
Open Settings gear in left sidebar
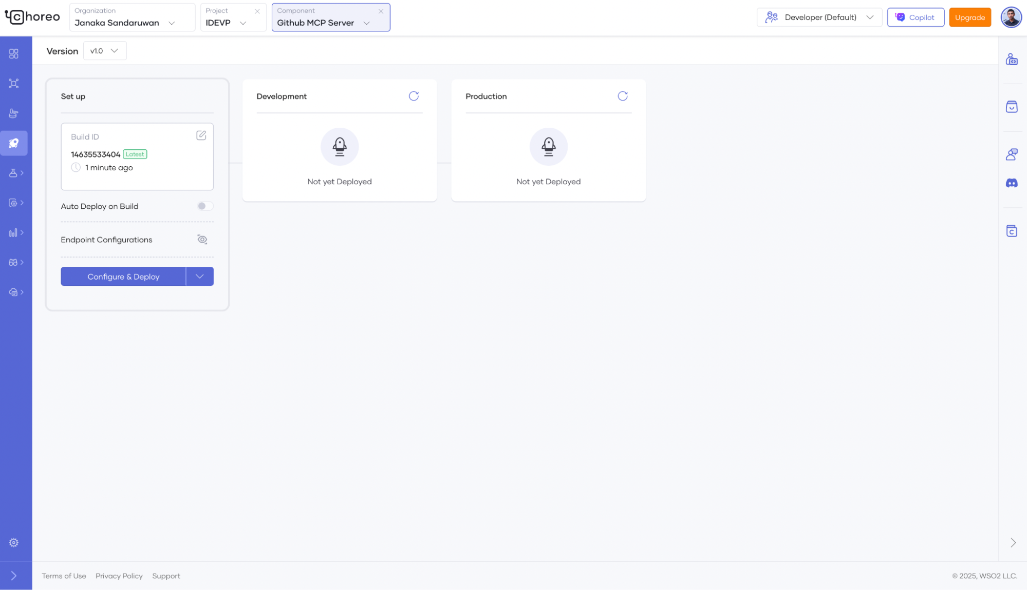tap(14, 542)
